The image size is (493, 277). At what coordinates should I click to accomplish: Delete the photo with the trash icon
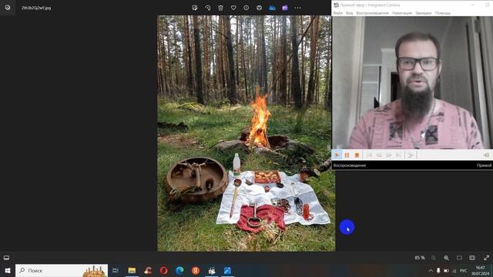tap(221, 8)
